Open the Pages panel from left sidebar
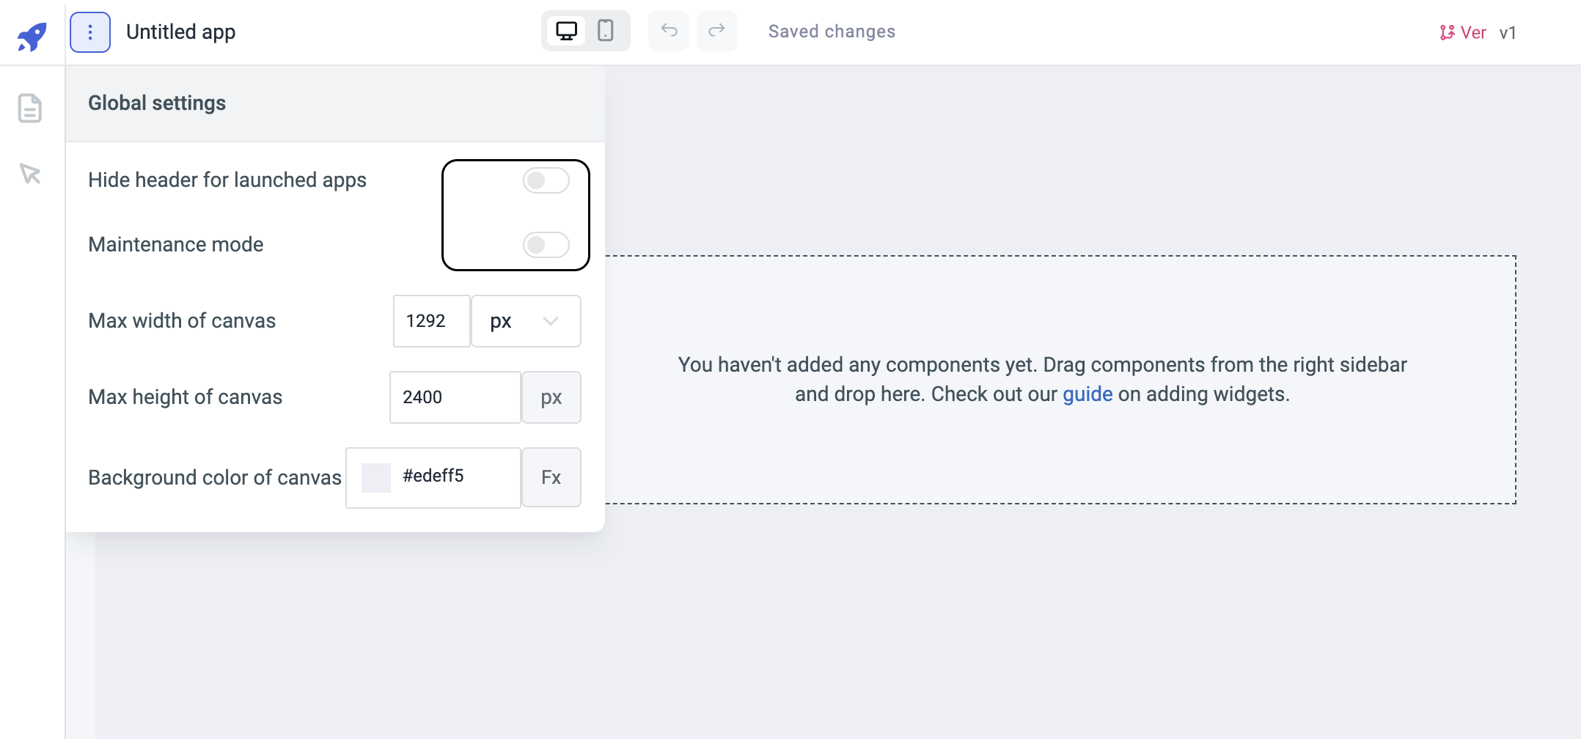This screenshot has height=739, width=1581. click(x=29, y=109)
